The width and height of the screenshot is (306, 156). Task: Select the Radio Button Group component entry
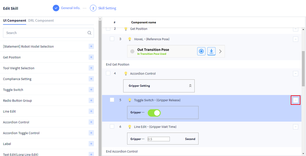[x=17, y=101]
